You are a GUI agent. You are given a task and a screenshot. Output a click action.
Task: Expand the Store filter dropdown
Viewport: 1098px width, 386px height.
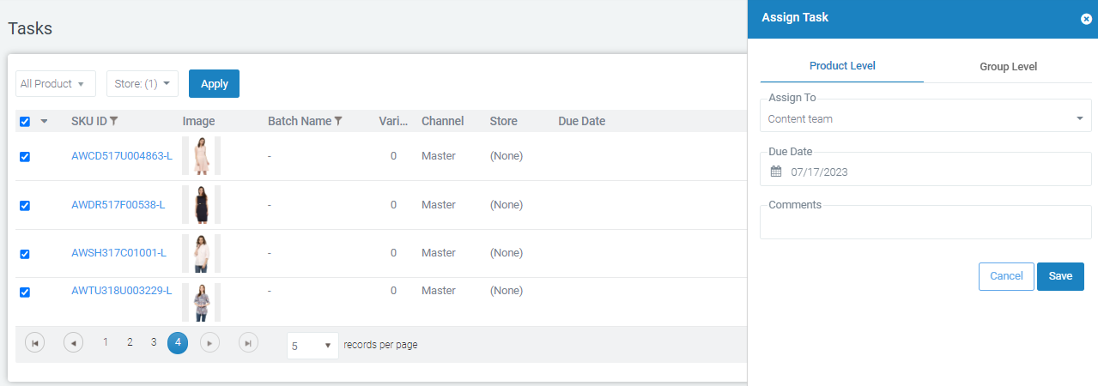(x=142, y=84)
